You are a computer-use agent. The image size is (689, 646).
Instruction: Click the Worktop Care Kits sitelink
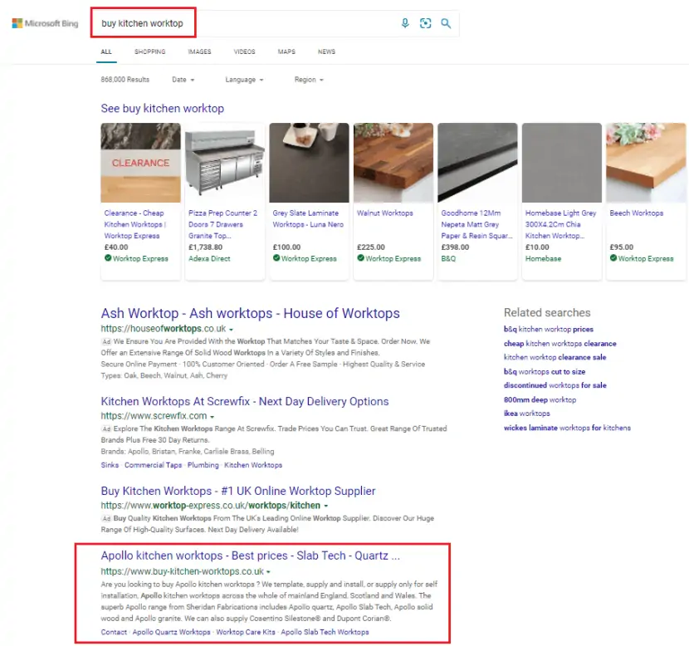click(246, 633)
